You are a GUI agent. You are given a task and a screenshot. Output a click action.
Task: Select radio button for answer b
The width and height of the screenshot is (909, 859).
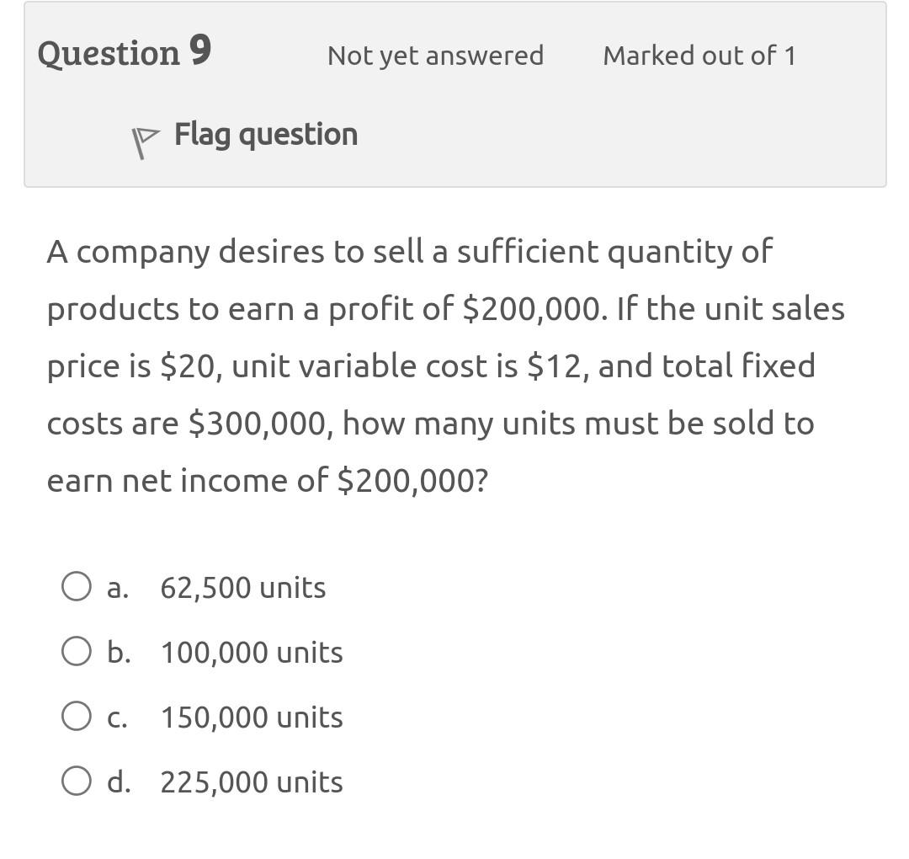pos(77,651)
